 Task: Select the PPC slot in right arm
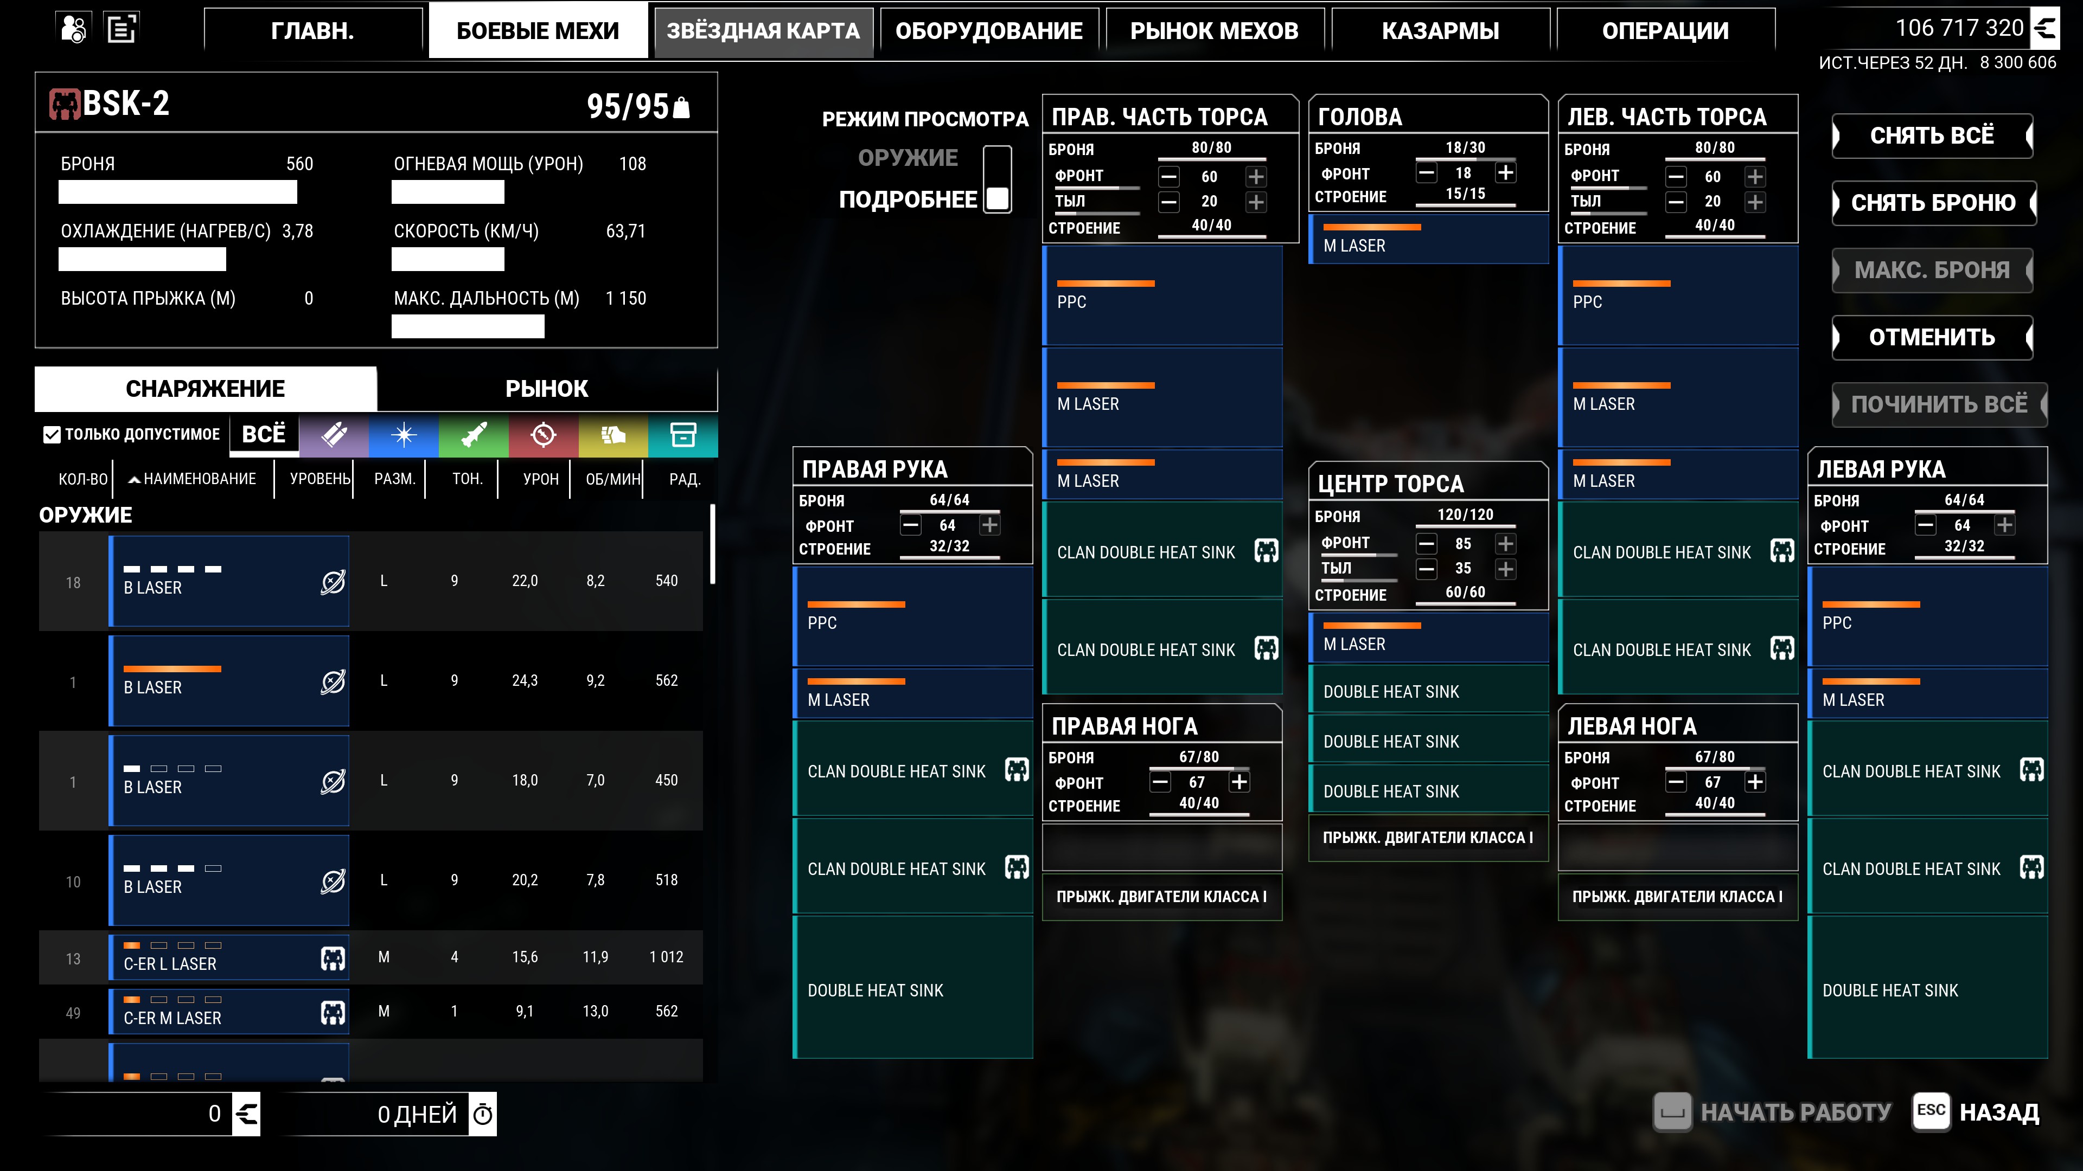913,616
